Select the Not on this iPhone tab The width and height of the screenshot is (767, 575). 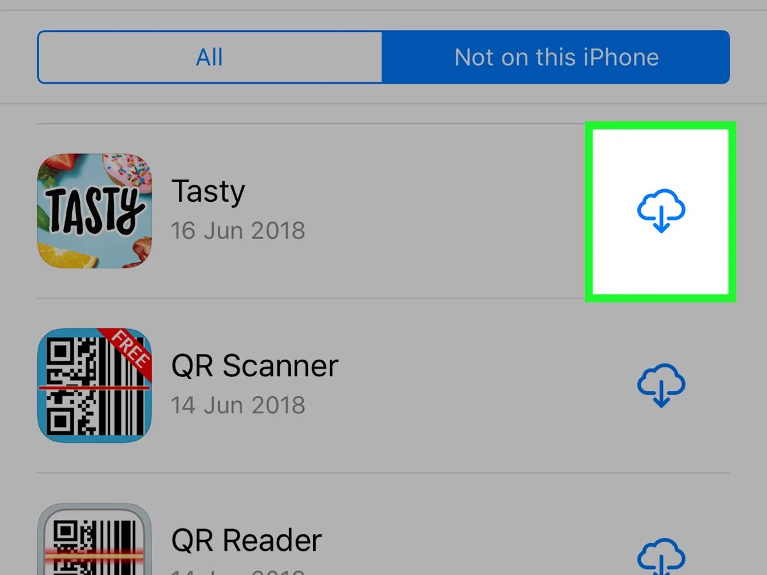(556, 57)
